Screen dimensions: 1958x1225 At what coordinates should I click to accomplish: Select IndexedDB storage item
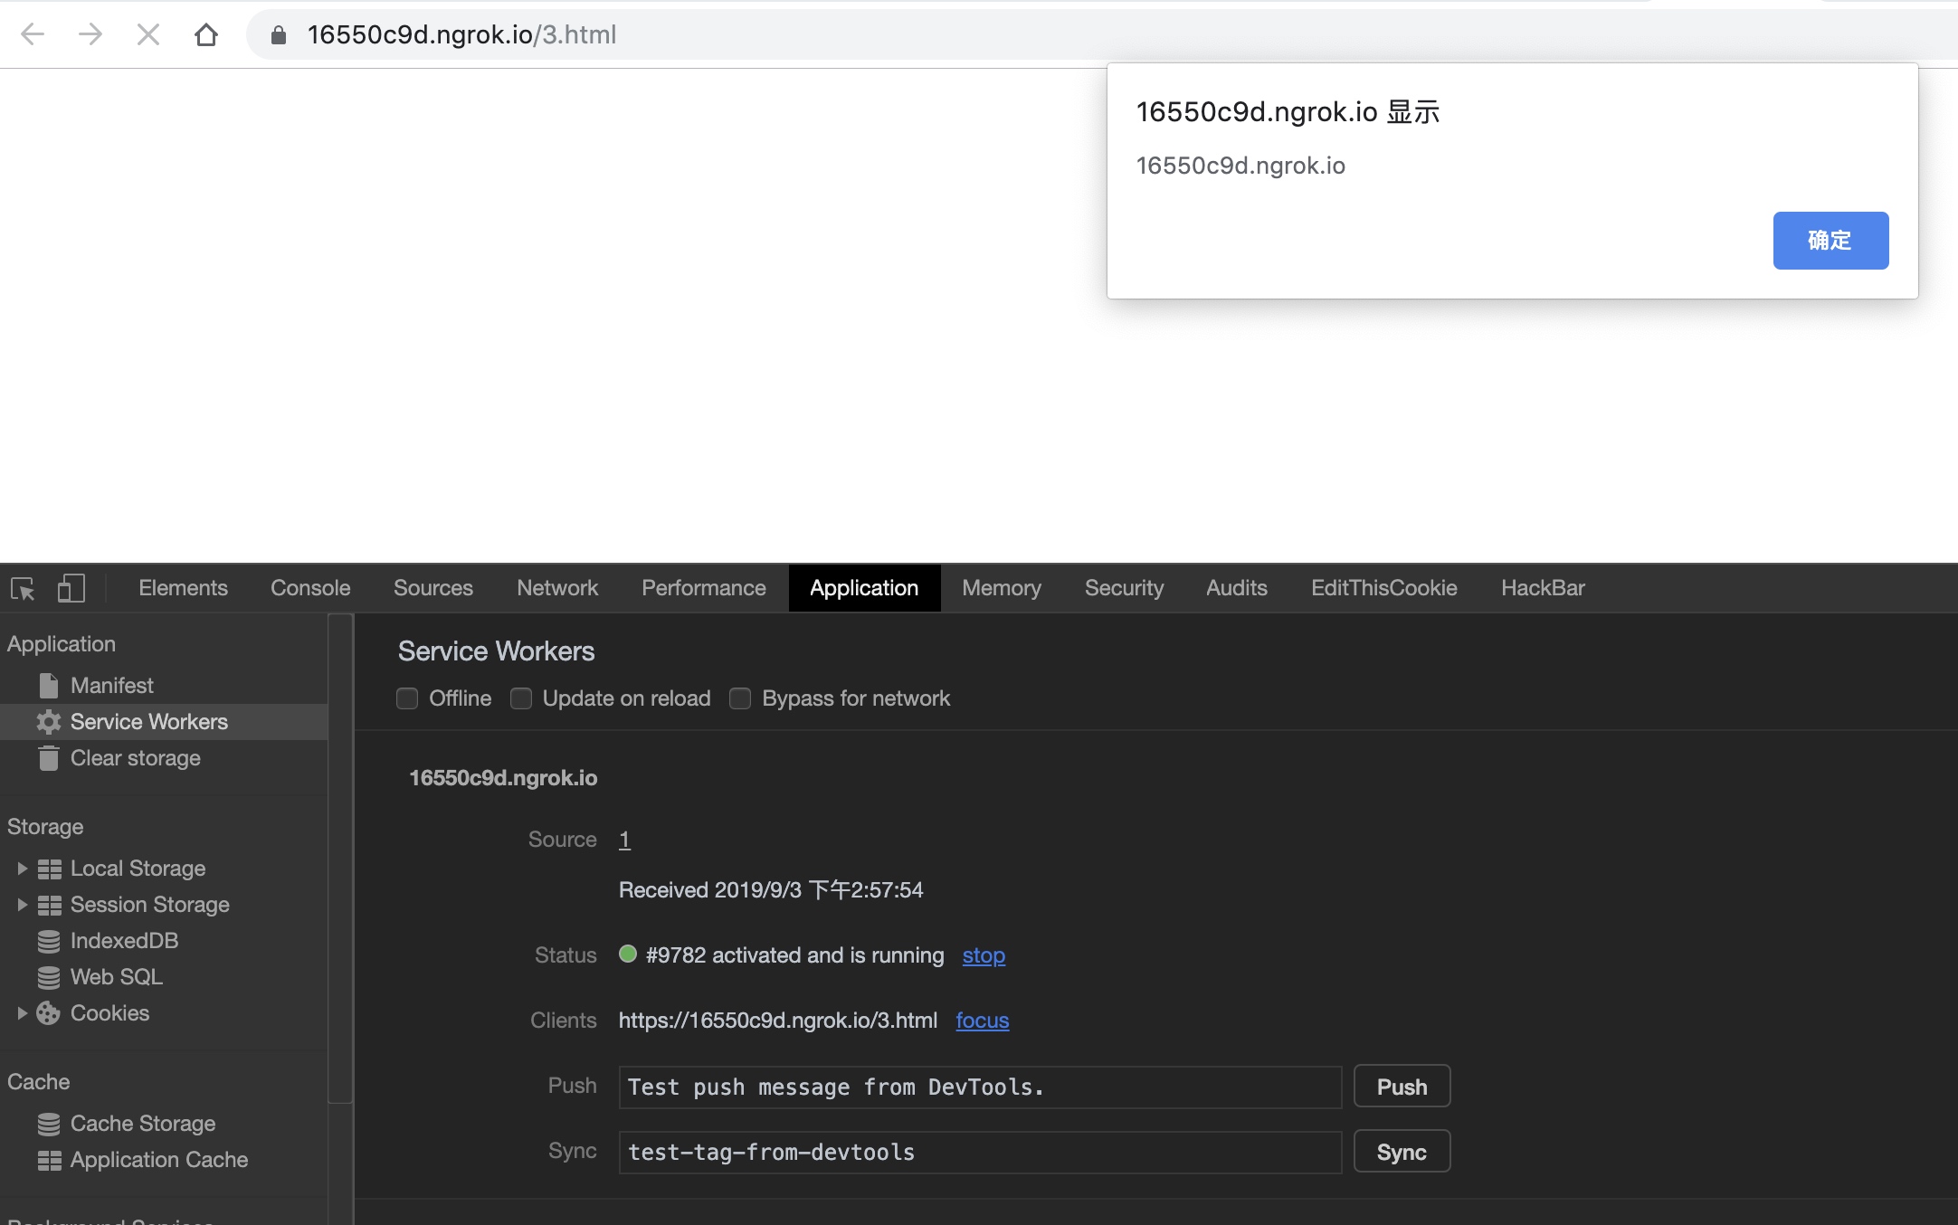click(x=124, y=941)
